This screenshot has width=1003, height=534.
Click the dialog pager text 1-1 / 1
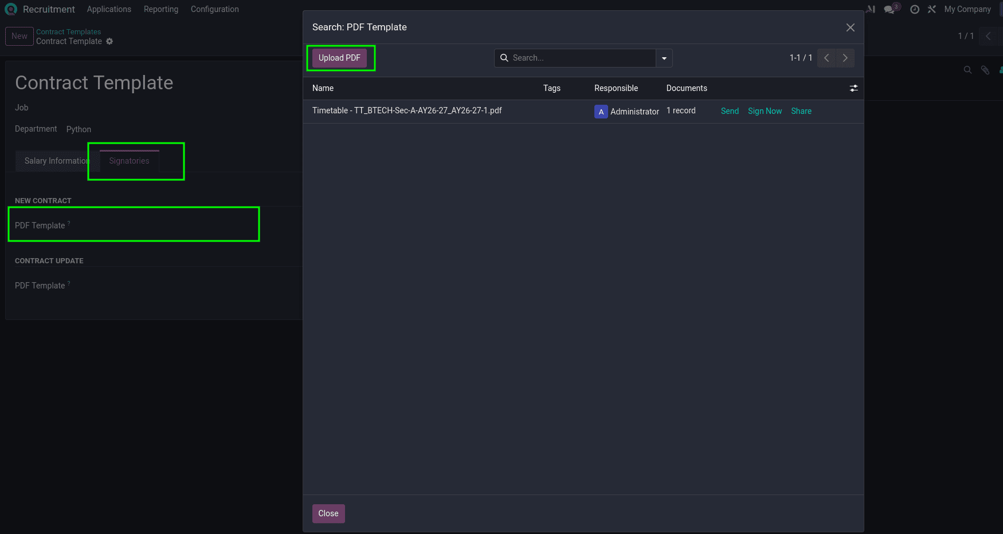pos(801,58)
